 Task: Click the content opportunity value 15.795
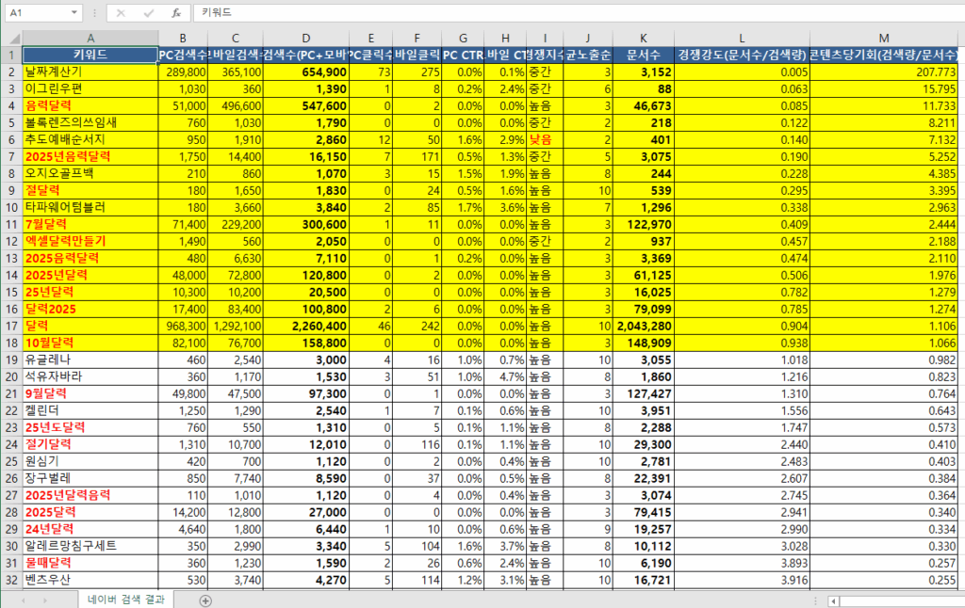(x=884, y=88)
